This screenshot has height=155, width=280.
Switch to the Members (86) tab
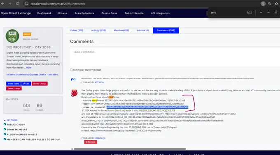pos(121,30)
